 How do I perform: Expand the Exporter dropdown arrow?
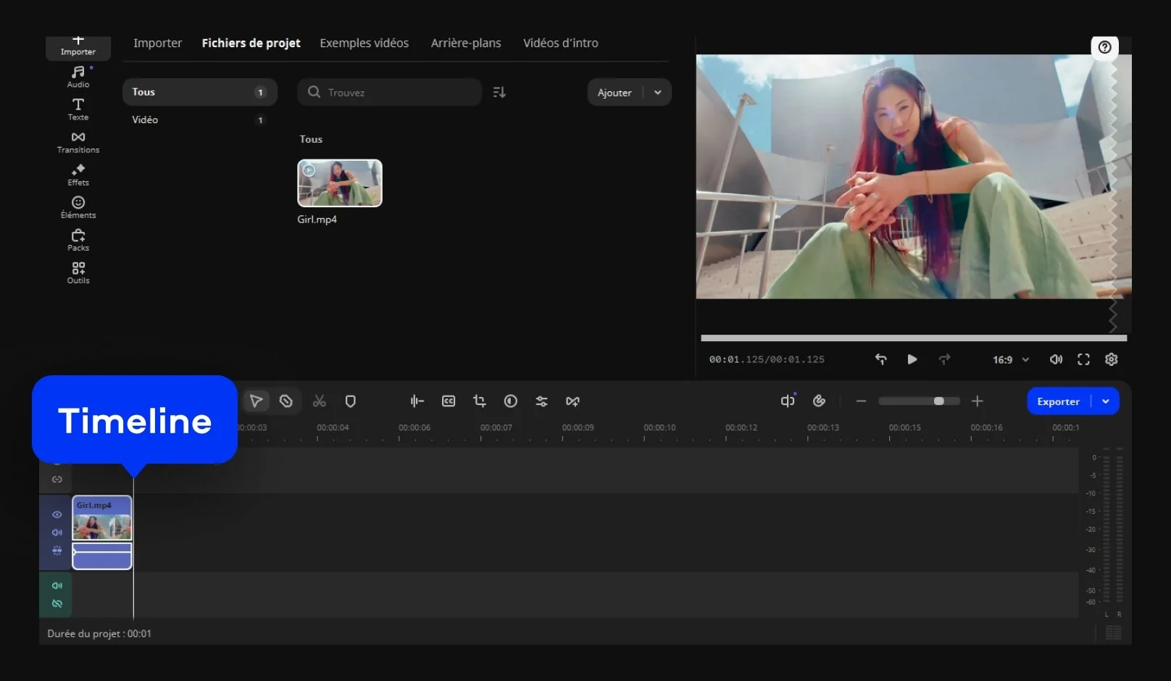[1106, 401]
